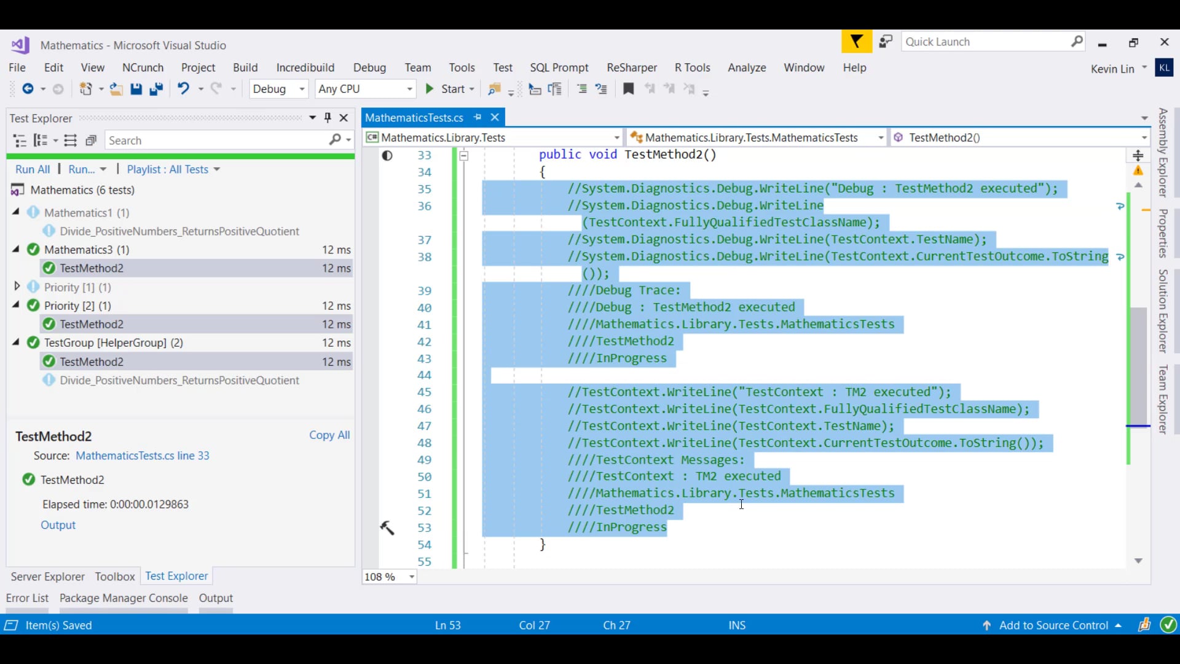Open the ReSharper menu
Viewport: 1180px width, 664px height.
(631, 68)
